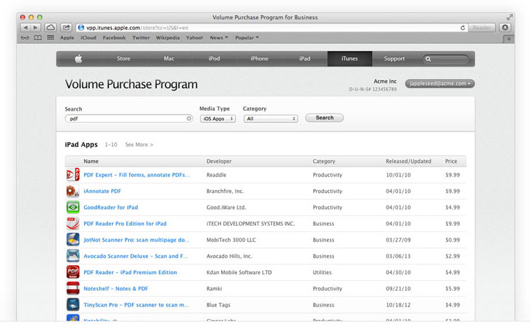Image resolution: width=530 pixels, height=325 pixels.
Task: Open Reading List glasses icon
Action: [x=25, y=38]
